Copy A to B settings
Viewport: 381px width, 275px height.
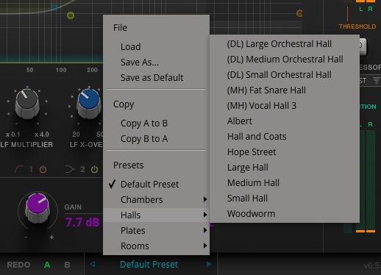point(156,124)
